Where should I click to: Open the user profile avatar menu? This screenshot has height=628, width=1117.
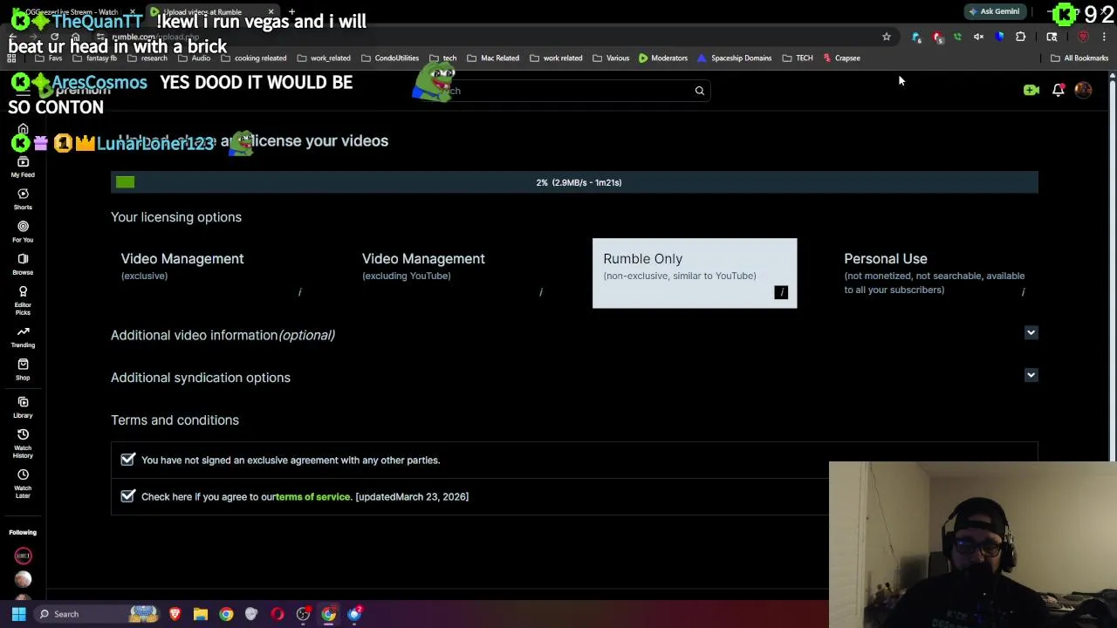(1084, 90)
